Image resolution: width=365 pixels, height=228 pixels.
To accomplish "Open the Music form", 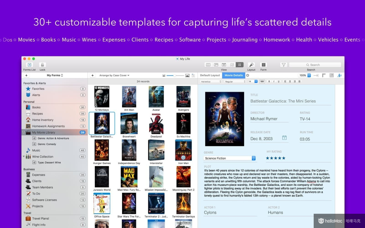I will tap(55, 150).
